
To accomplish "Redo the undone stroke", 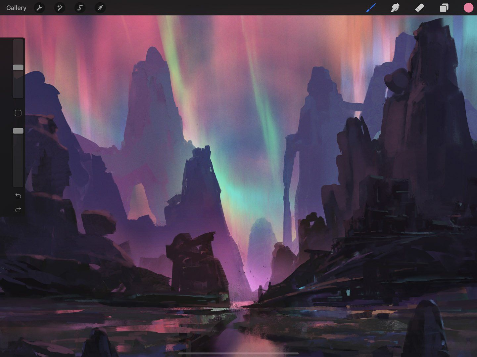I will tap(18, 210).
